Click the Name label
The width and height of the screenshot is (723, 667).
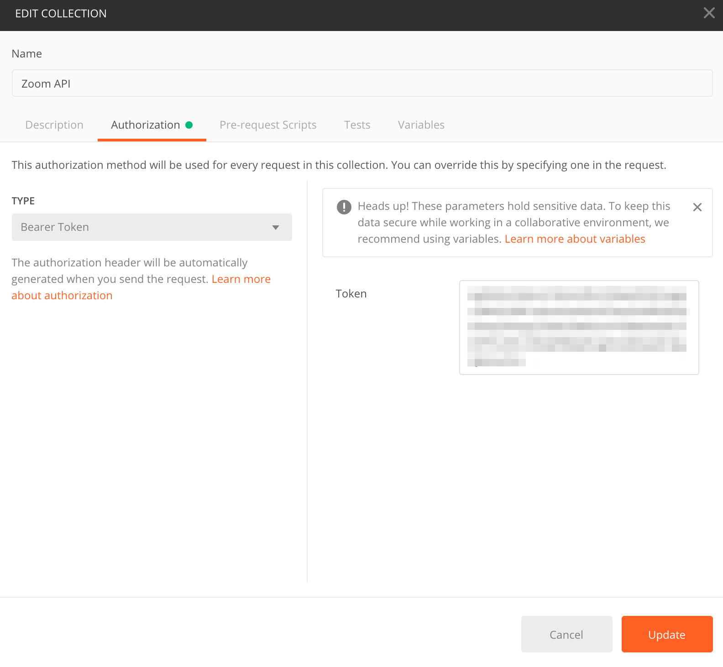26,54
